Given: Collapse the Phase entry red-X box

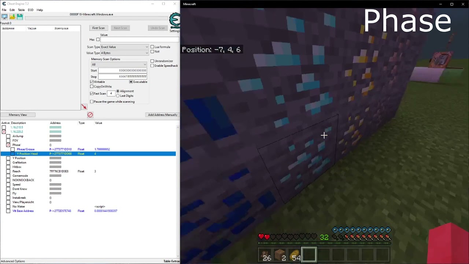Looking at the screenshot, I should point(8,145).
